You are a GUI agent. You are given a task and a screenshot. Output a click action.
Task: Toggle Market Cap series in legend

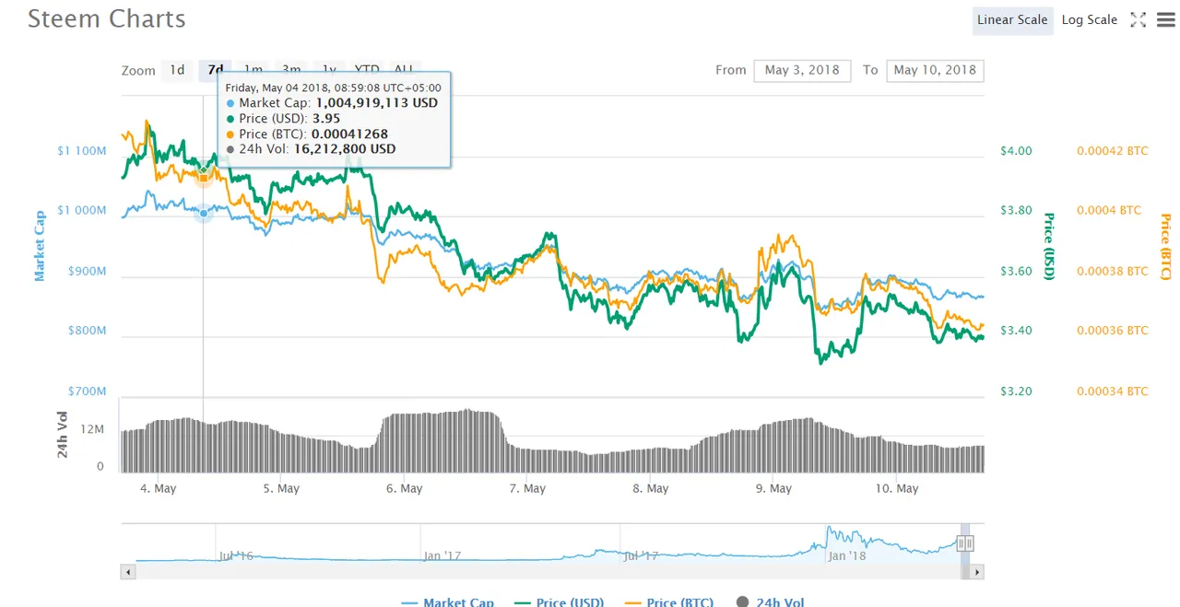tap(448, 601)
